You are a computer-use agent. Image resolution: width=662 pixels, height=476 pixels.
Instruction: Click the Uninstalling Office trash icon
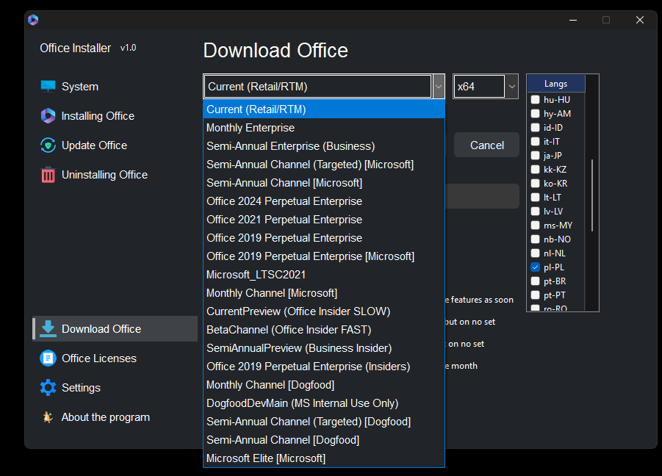[x=48, y=175]
